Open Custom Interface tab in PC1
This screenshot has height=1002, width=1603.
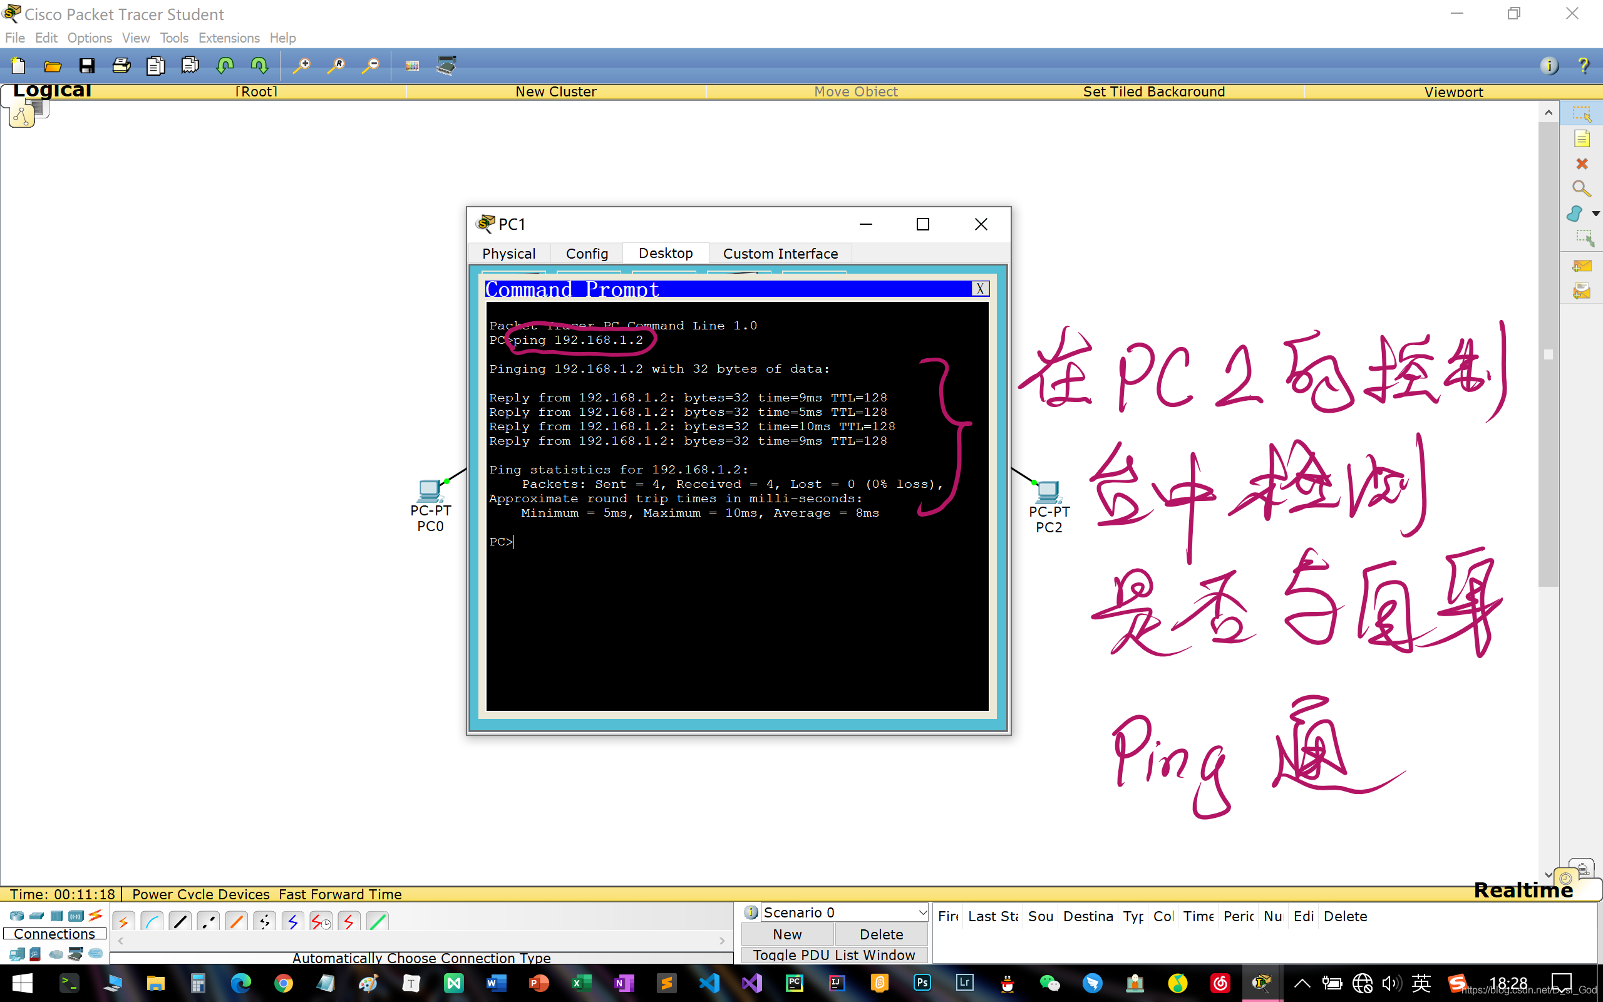780,254
